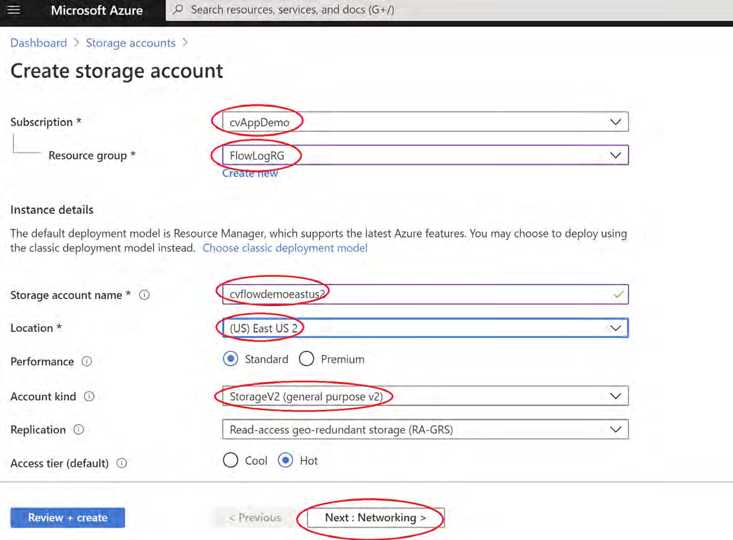Click the Create storage account heading
This screenshot has height=540, width=733.
[117, 71]
